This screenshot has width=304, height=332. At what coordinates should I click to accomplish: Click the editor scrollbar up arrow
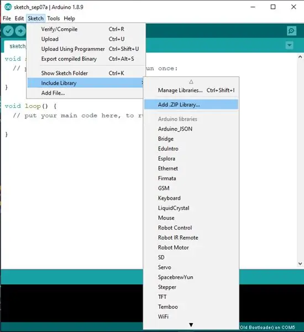tap(300, 57)
